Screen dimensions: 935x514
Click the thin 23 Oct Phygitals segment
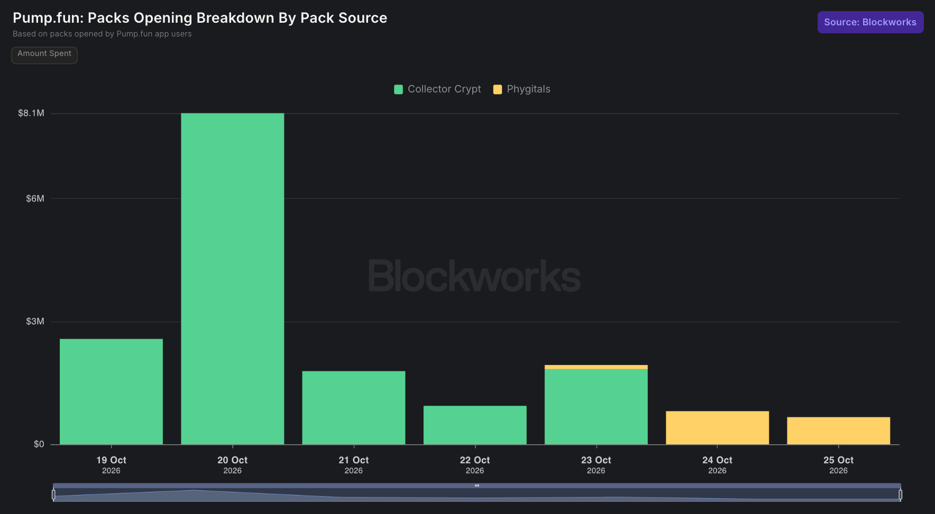[x=596, y=367]
